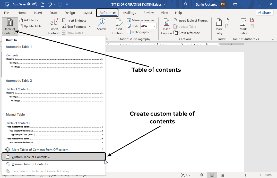Switch to Web Layout view

click(222, 175)
